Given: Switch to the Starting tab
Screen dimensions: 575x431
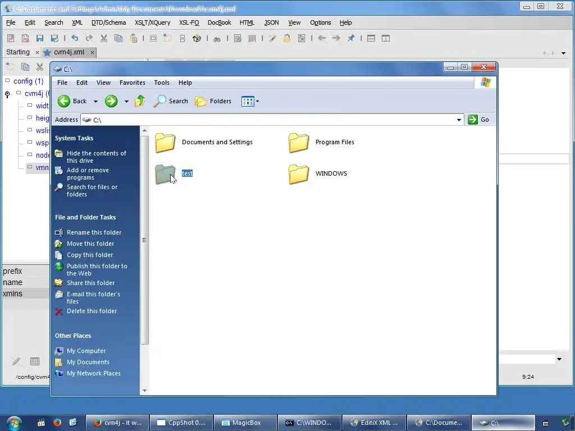Looking at the screenshot, I should [18, 52].
